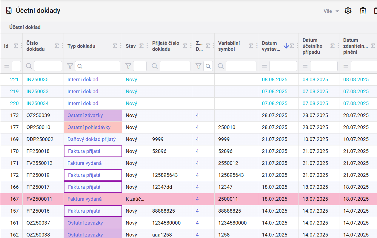Viewport: 377px width, 238px height.
Task: Click the Číslo dokladu filter input field
Action: point(48,66)
